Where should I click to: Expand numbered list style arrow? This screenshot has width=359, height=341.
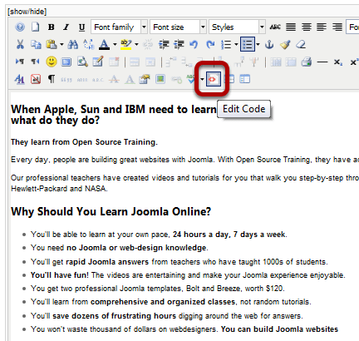click(x=236, y=44)
